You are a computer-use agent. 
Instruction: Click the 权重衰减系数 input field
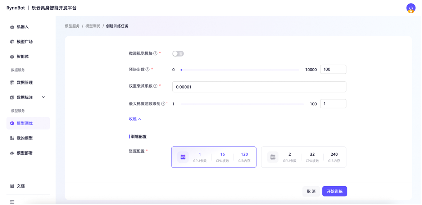coord(259,87)
